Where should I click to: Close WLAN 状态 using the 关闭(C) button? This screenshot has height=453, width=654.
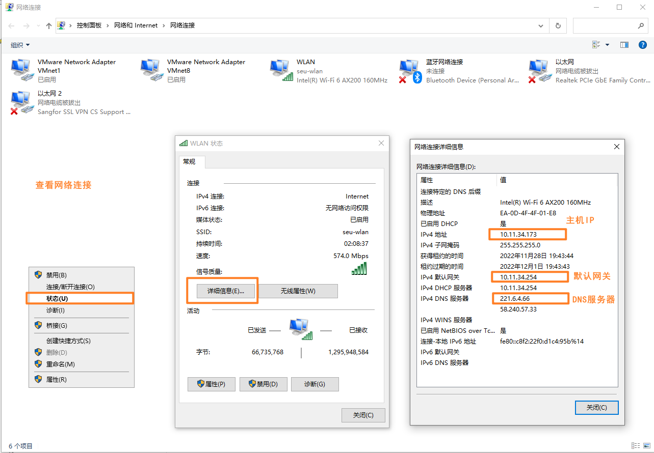tap(363, 415)
